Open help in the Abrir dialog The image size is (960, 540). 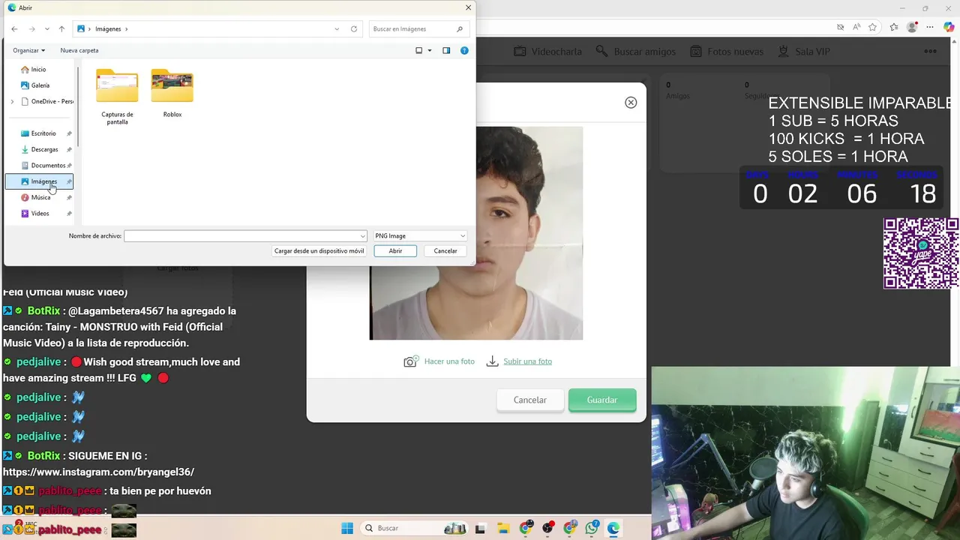(x=464, y=50)
